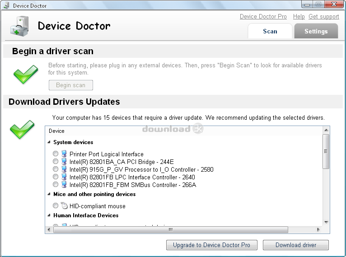Click the Get support link
Image resolution: width=346 pixels, height=257 pixels.
coord(324,17)
